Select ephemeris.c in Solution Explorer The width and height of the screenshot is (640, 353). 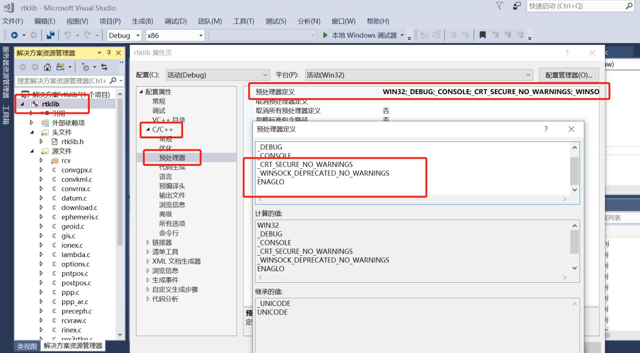(80, 217)
